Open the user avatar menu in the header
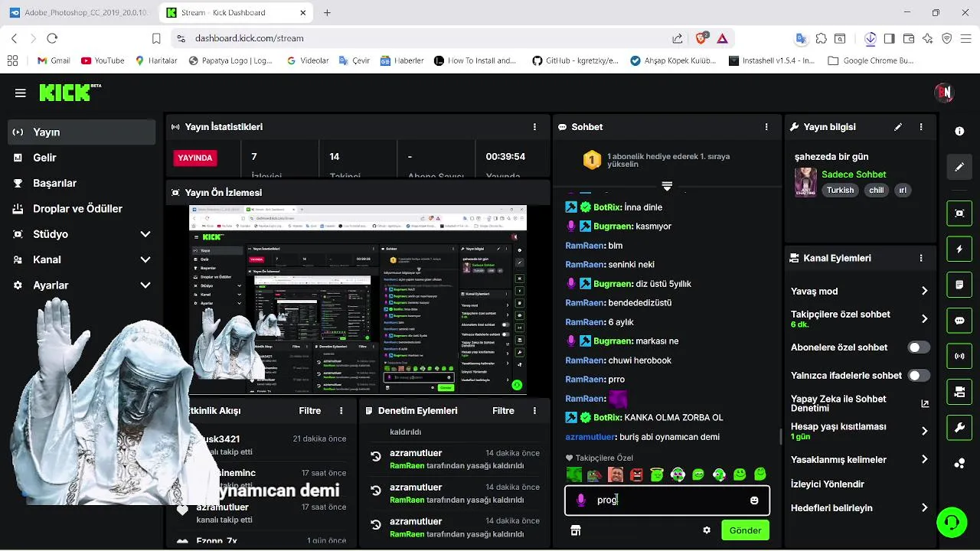Screen dimensions: 980x551 coord(943,93)
